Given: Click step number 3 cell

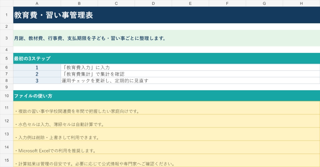Looking at the screenshot, I should pos(37,81).
